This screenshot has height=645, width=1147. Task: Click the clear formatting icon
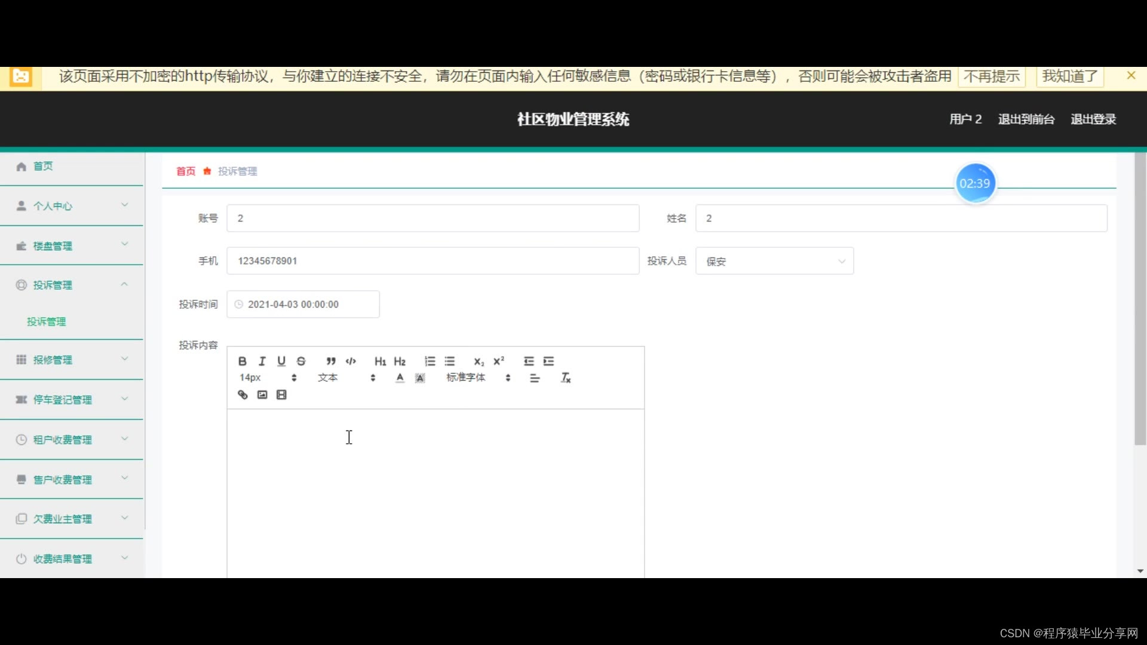coord(565,378)
